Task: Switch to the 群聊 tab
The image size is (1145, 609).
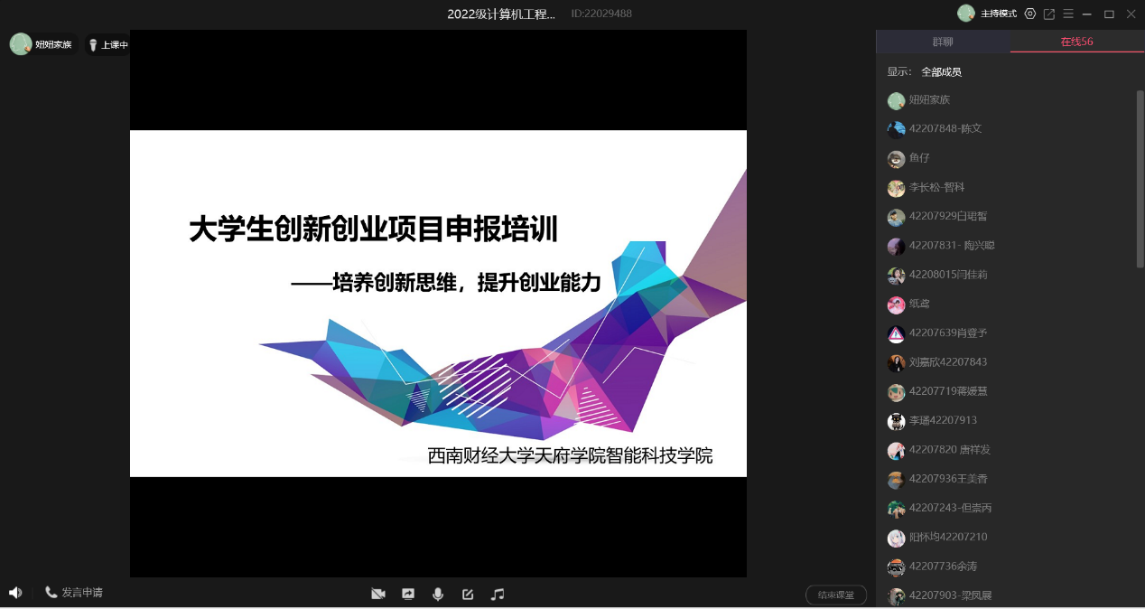Action: click(x=943, y=42)
